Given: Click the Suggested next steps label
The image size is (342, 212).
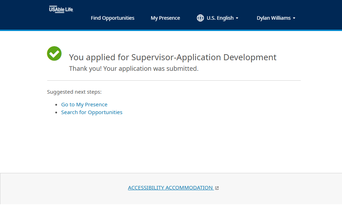Looking at the screenshot, I should click(x=74, y=92).
